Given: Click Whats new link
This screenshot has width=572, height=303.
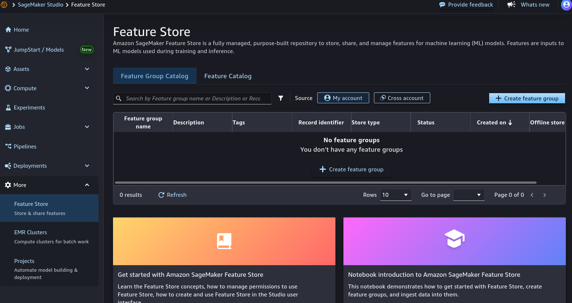Looking at the screenshot, I should tap(535, 5).
